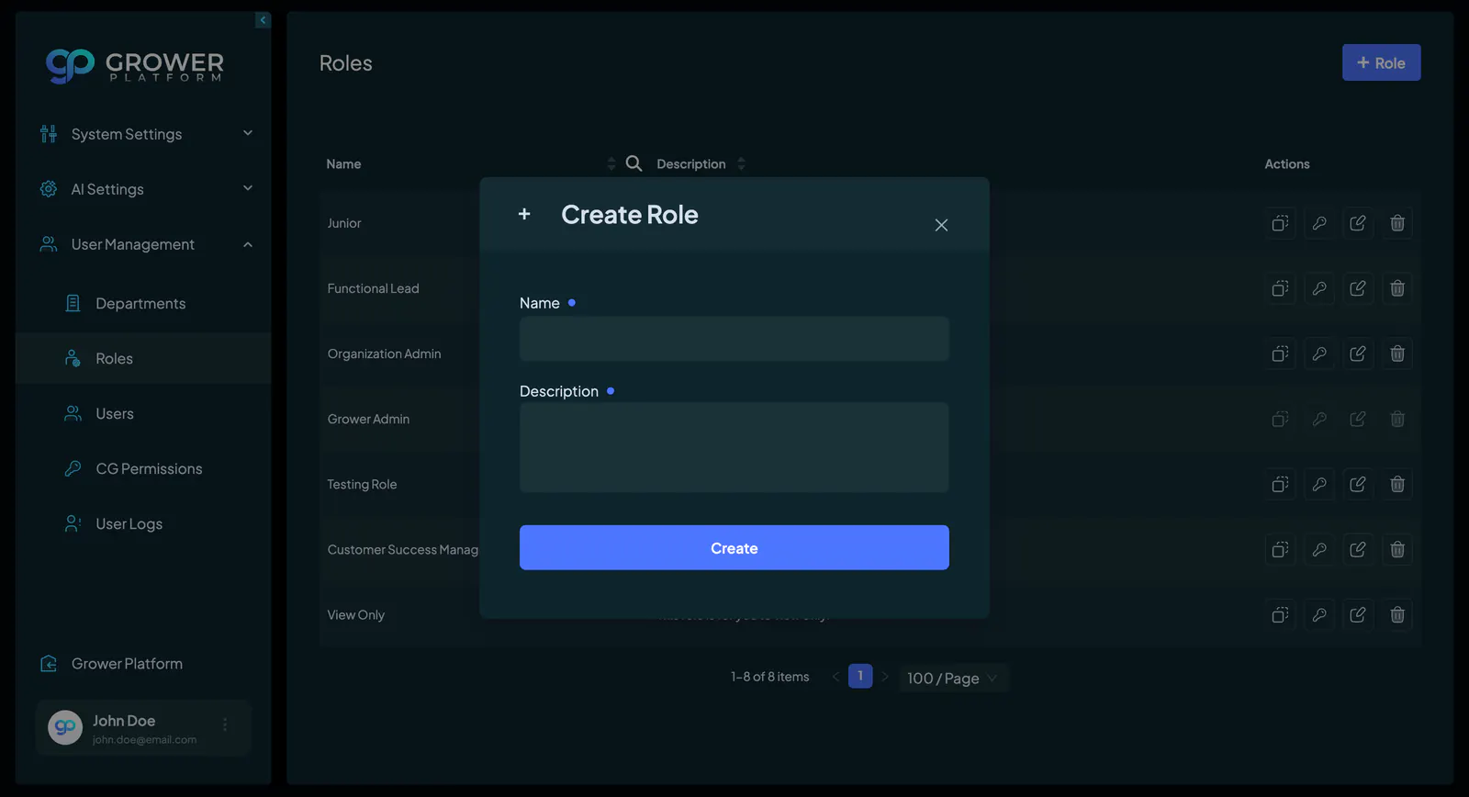Click the search icon in Name column
Screen dimensions: 1469x797
634,163
